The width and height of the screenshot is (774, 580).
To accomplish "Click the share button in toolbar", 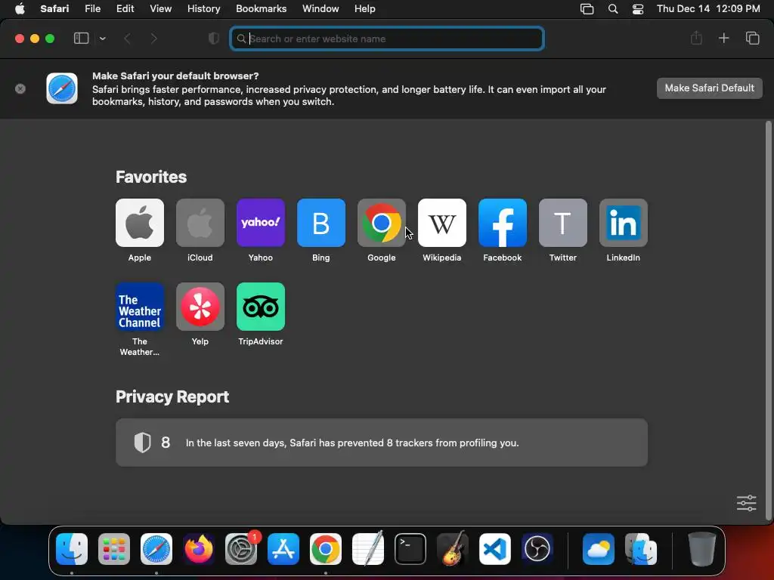I will click(696, 38).
